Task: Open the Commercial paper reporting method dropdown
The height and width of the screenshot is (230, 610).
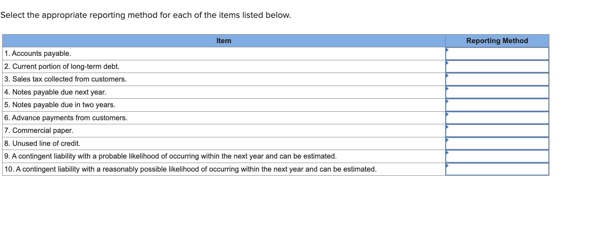Action: tap(497, 130)
